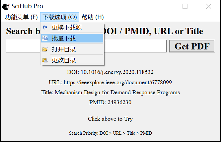Select 打开目录 menu entry
This screenshot has height=142, width=221.
72,49
